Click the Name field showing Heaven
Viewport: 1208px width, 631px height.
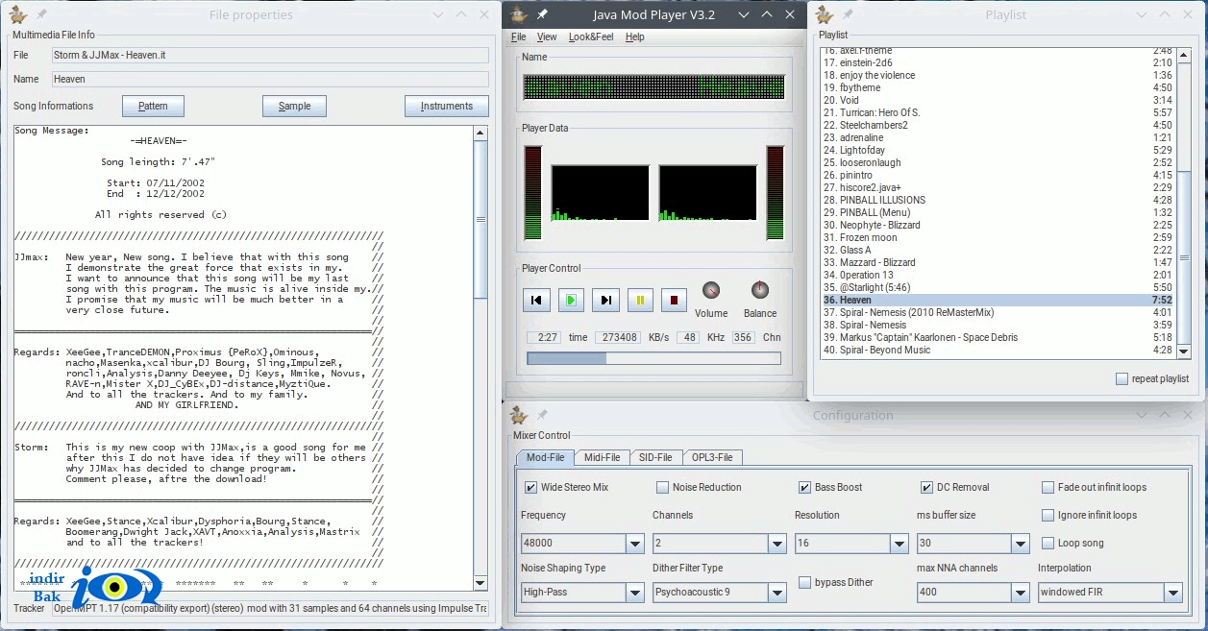269,79
